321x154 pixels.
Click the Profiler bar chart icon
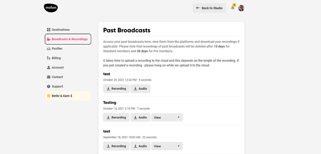click(48, 49)
